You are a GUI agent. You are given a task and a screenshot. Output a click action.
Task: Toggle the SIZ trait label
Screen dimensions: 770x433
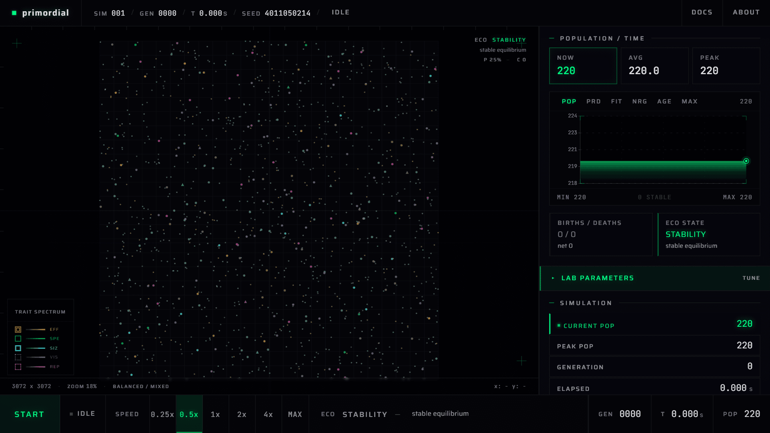click(x=54, y=348)
